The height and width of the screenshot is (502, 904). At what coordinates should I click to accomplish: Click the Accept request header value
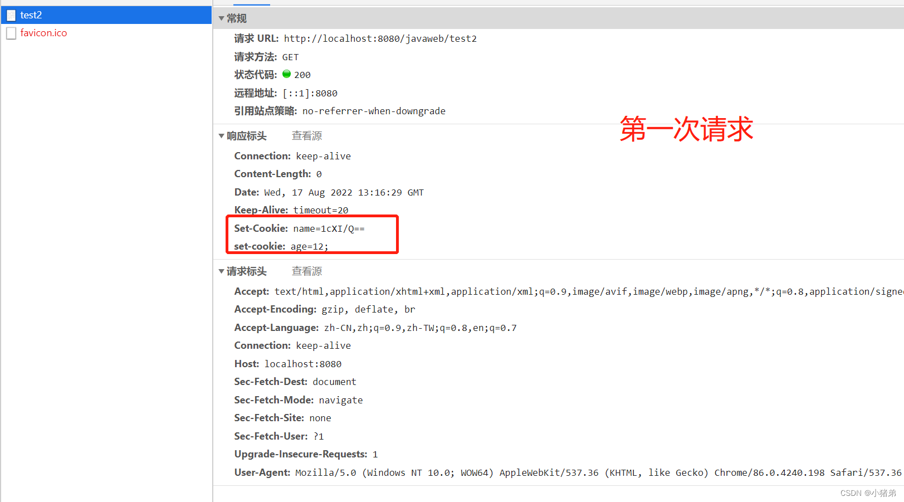[x=589, y=291]
